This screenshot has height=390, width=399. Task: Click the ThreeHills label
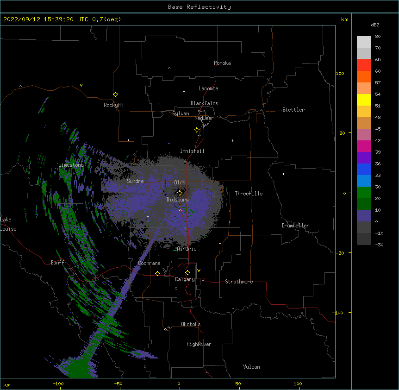click(249, 194)
